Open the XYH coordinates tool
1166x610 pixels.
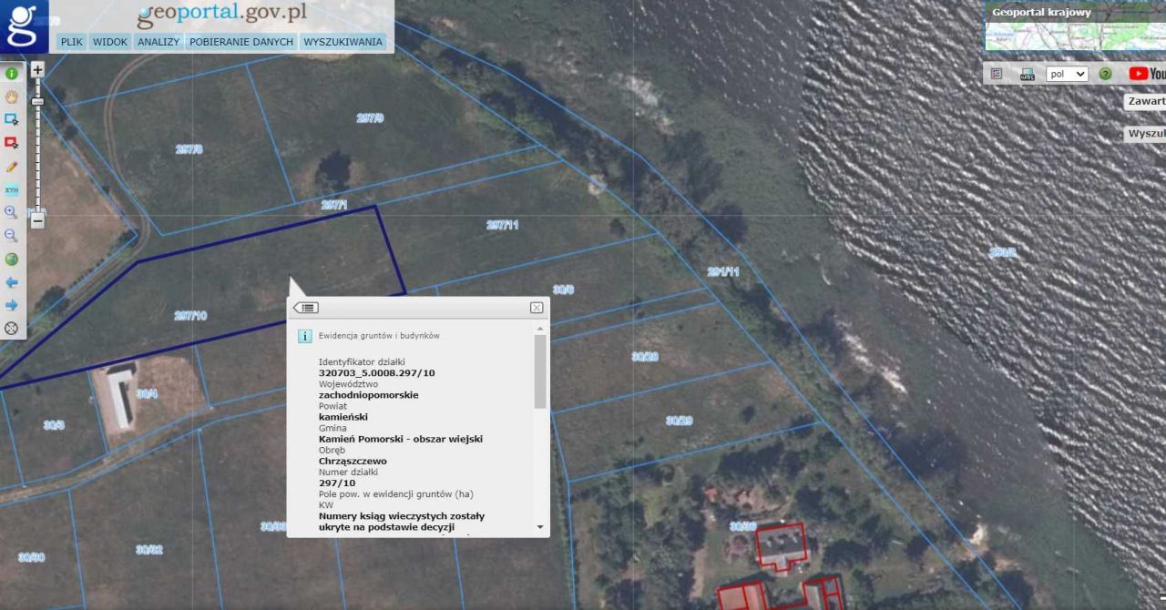coord(12,189)
